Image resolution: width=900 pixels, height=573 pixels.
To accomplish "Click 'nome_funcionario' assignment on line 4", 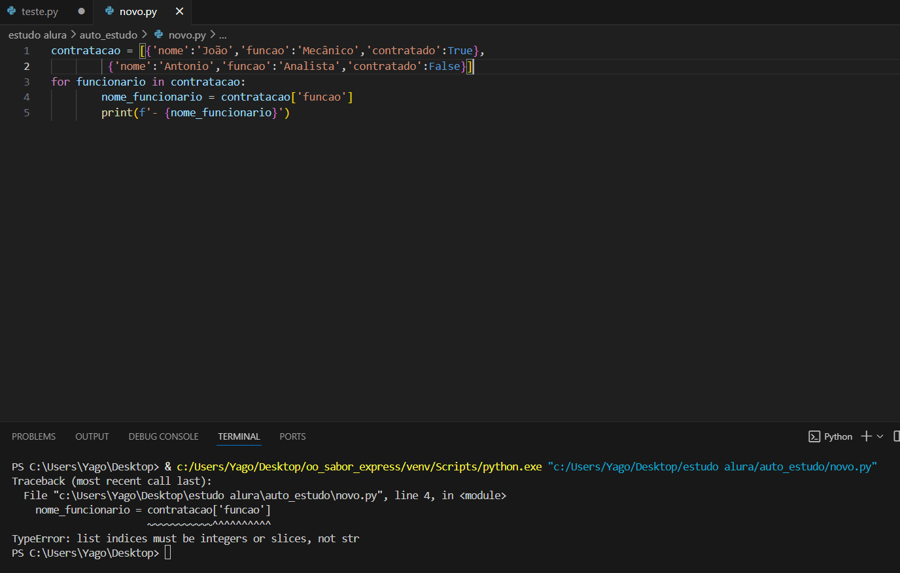I will coord(152,97).
